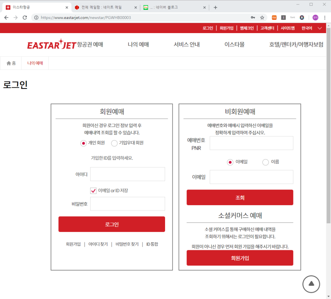Open the download extension icon

pos(302,17)
